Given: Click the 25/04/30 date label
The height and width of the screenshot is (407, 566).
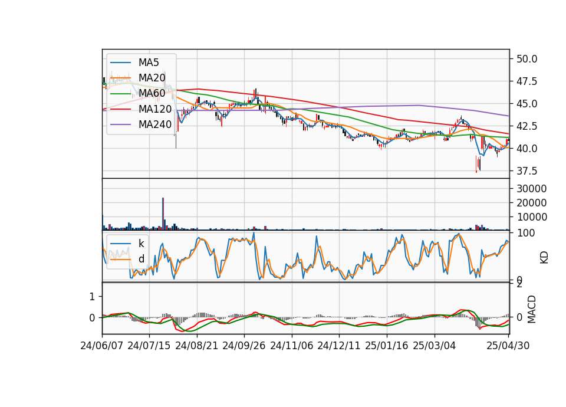Looking at the screenshot, I should tap(508, 346).
